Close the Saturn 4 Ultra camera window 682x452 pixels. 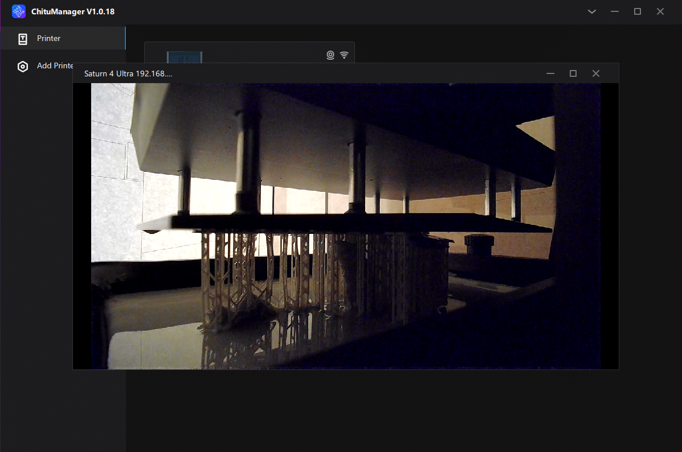pyautogui.click(x=596, y=73)
